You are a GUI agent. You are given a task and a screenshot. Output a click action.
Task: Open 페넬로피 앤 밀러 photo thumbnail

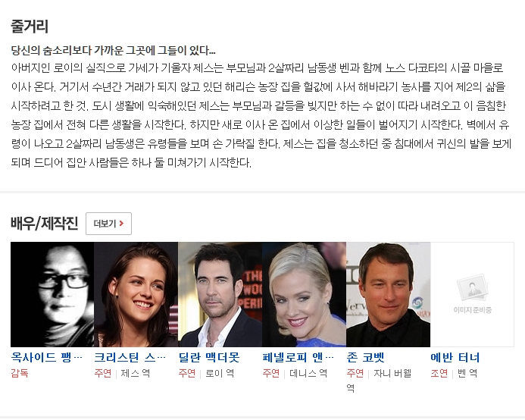click(304, 294)
